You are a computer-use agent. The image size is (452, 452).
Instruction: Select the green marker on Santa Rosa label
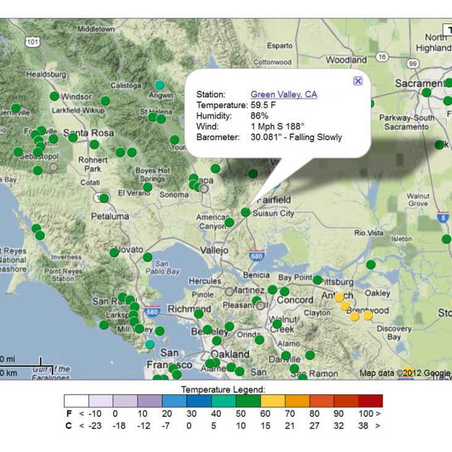pos(73,138)
